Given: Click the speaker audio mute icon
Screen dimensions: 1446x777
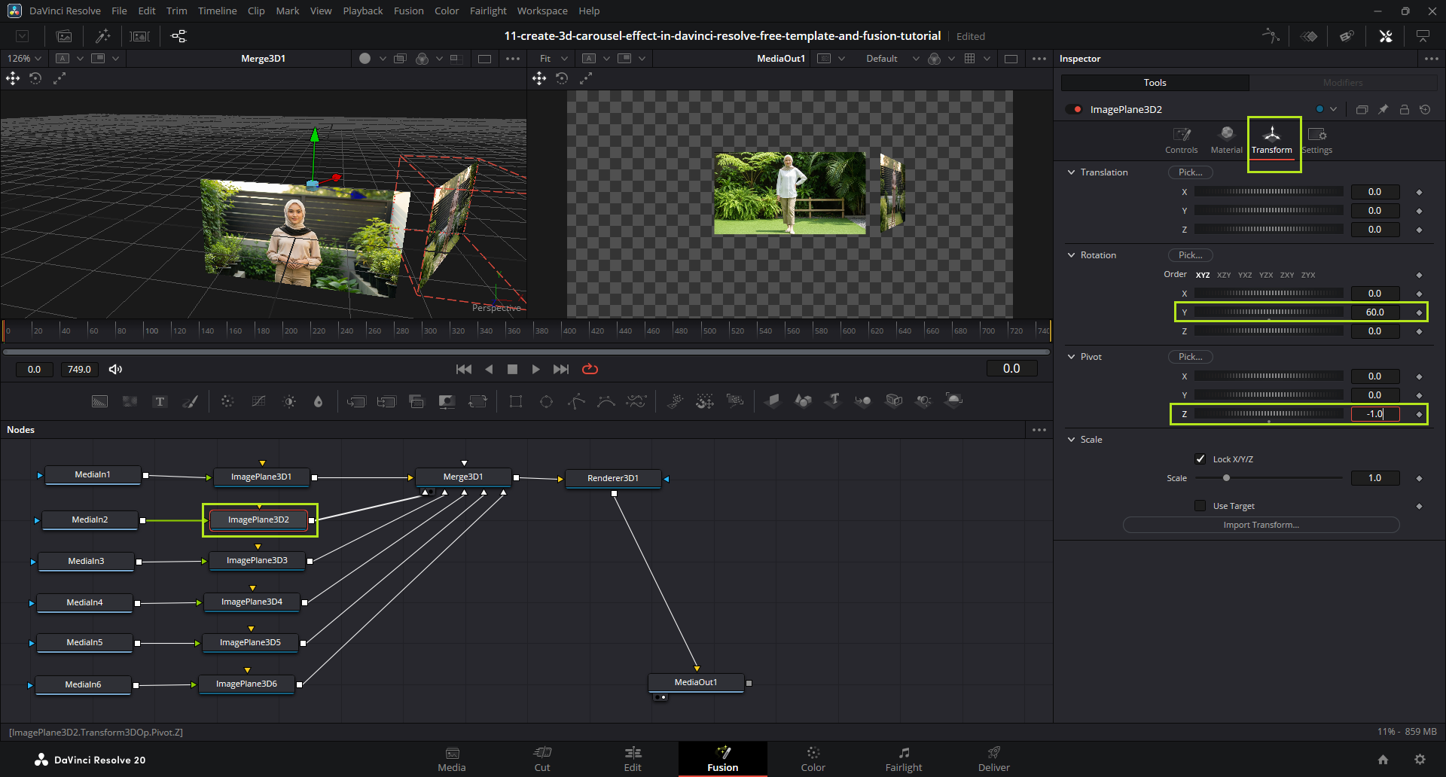Looking at the screenshot, I should [x=115, y=369].
